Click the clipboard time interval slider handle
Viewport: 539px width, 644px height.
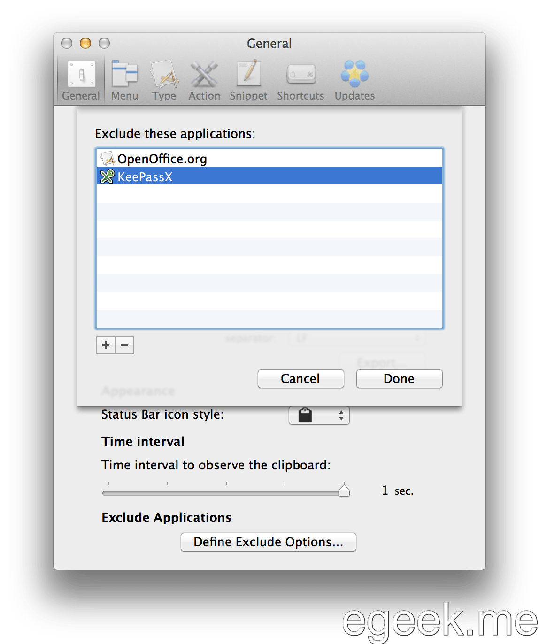(x=346, y=491)
